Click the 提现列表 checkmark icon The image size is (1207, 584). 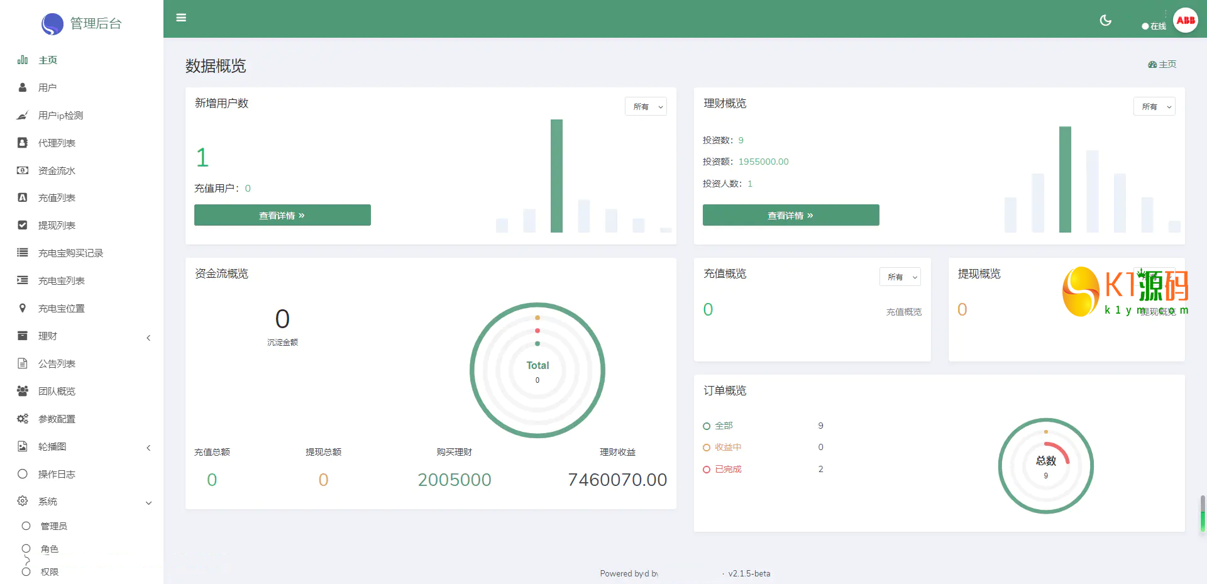23,225
